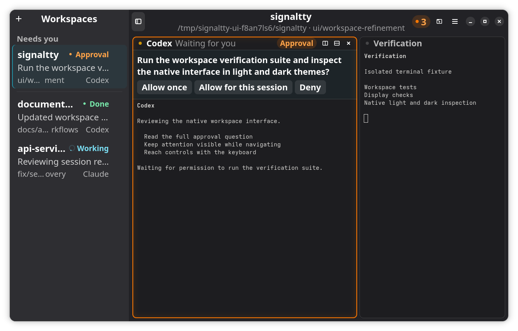Split the Codex pane side by side
Screen dimensions: 518x331
coord(325,43)
